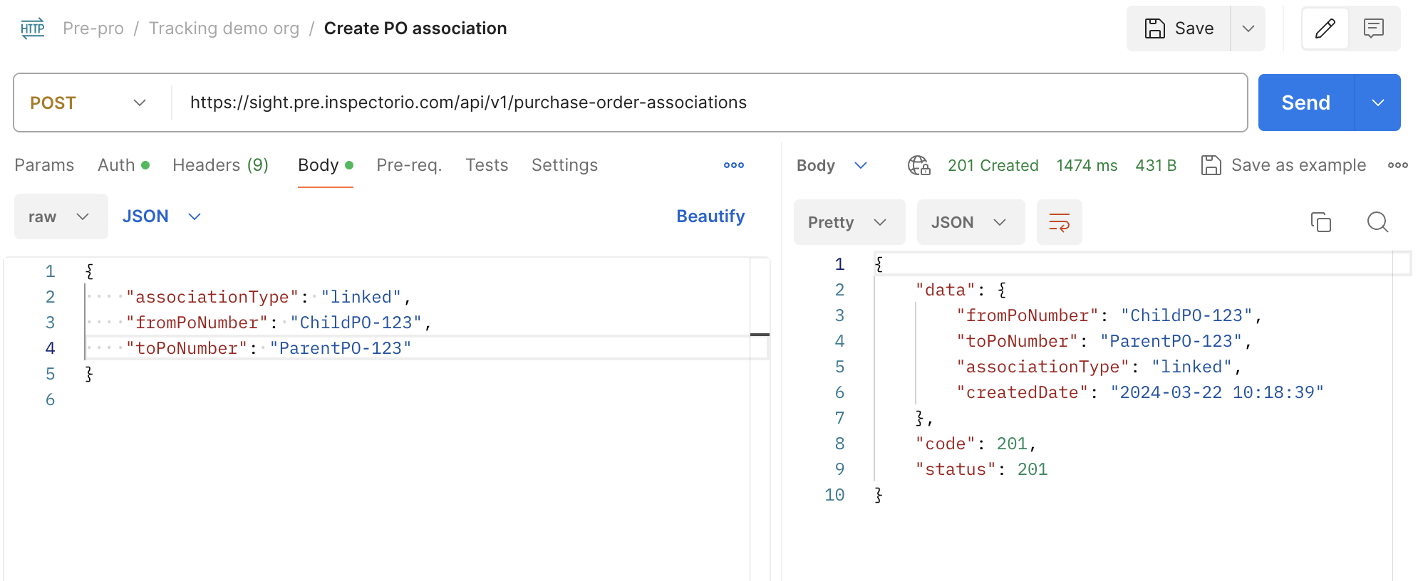Open the response Body dropdown

click(x=832, y=165)
